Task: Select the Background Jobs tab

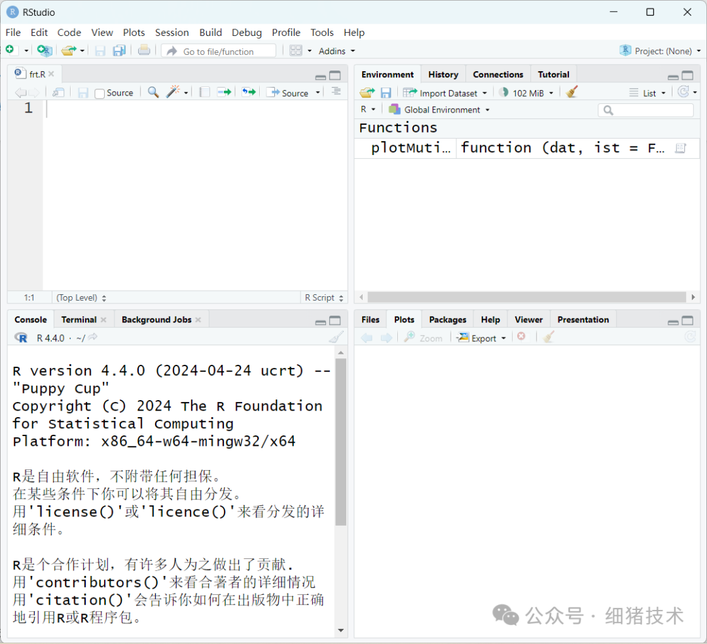Action: [x=156, y=320]
